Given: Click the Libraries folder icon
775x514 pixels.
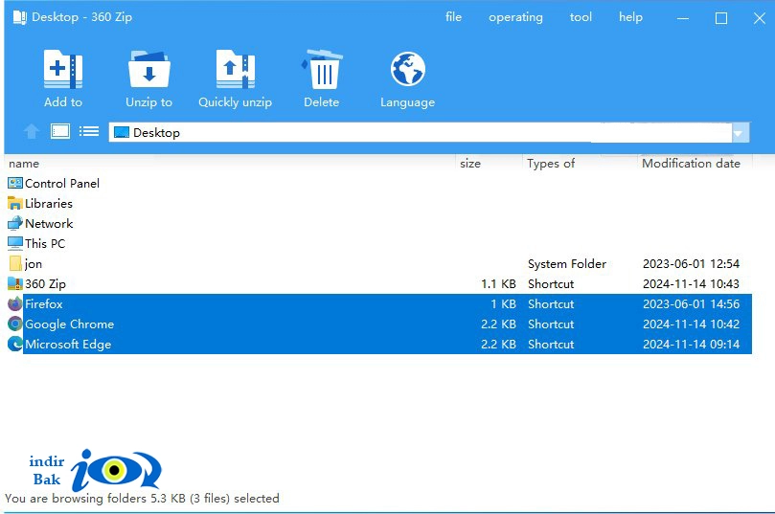Looking at the screenshot, I should click(15, 204).
